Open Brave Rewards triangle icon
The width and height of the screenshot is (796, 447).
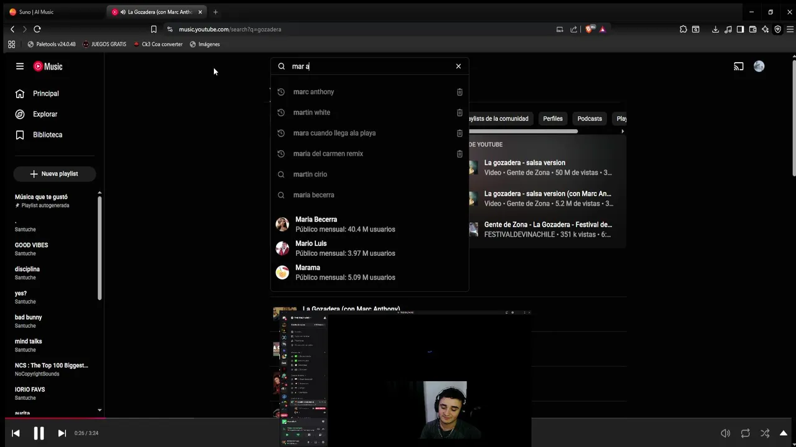(602, 29)
